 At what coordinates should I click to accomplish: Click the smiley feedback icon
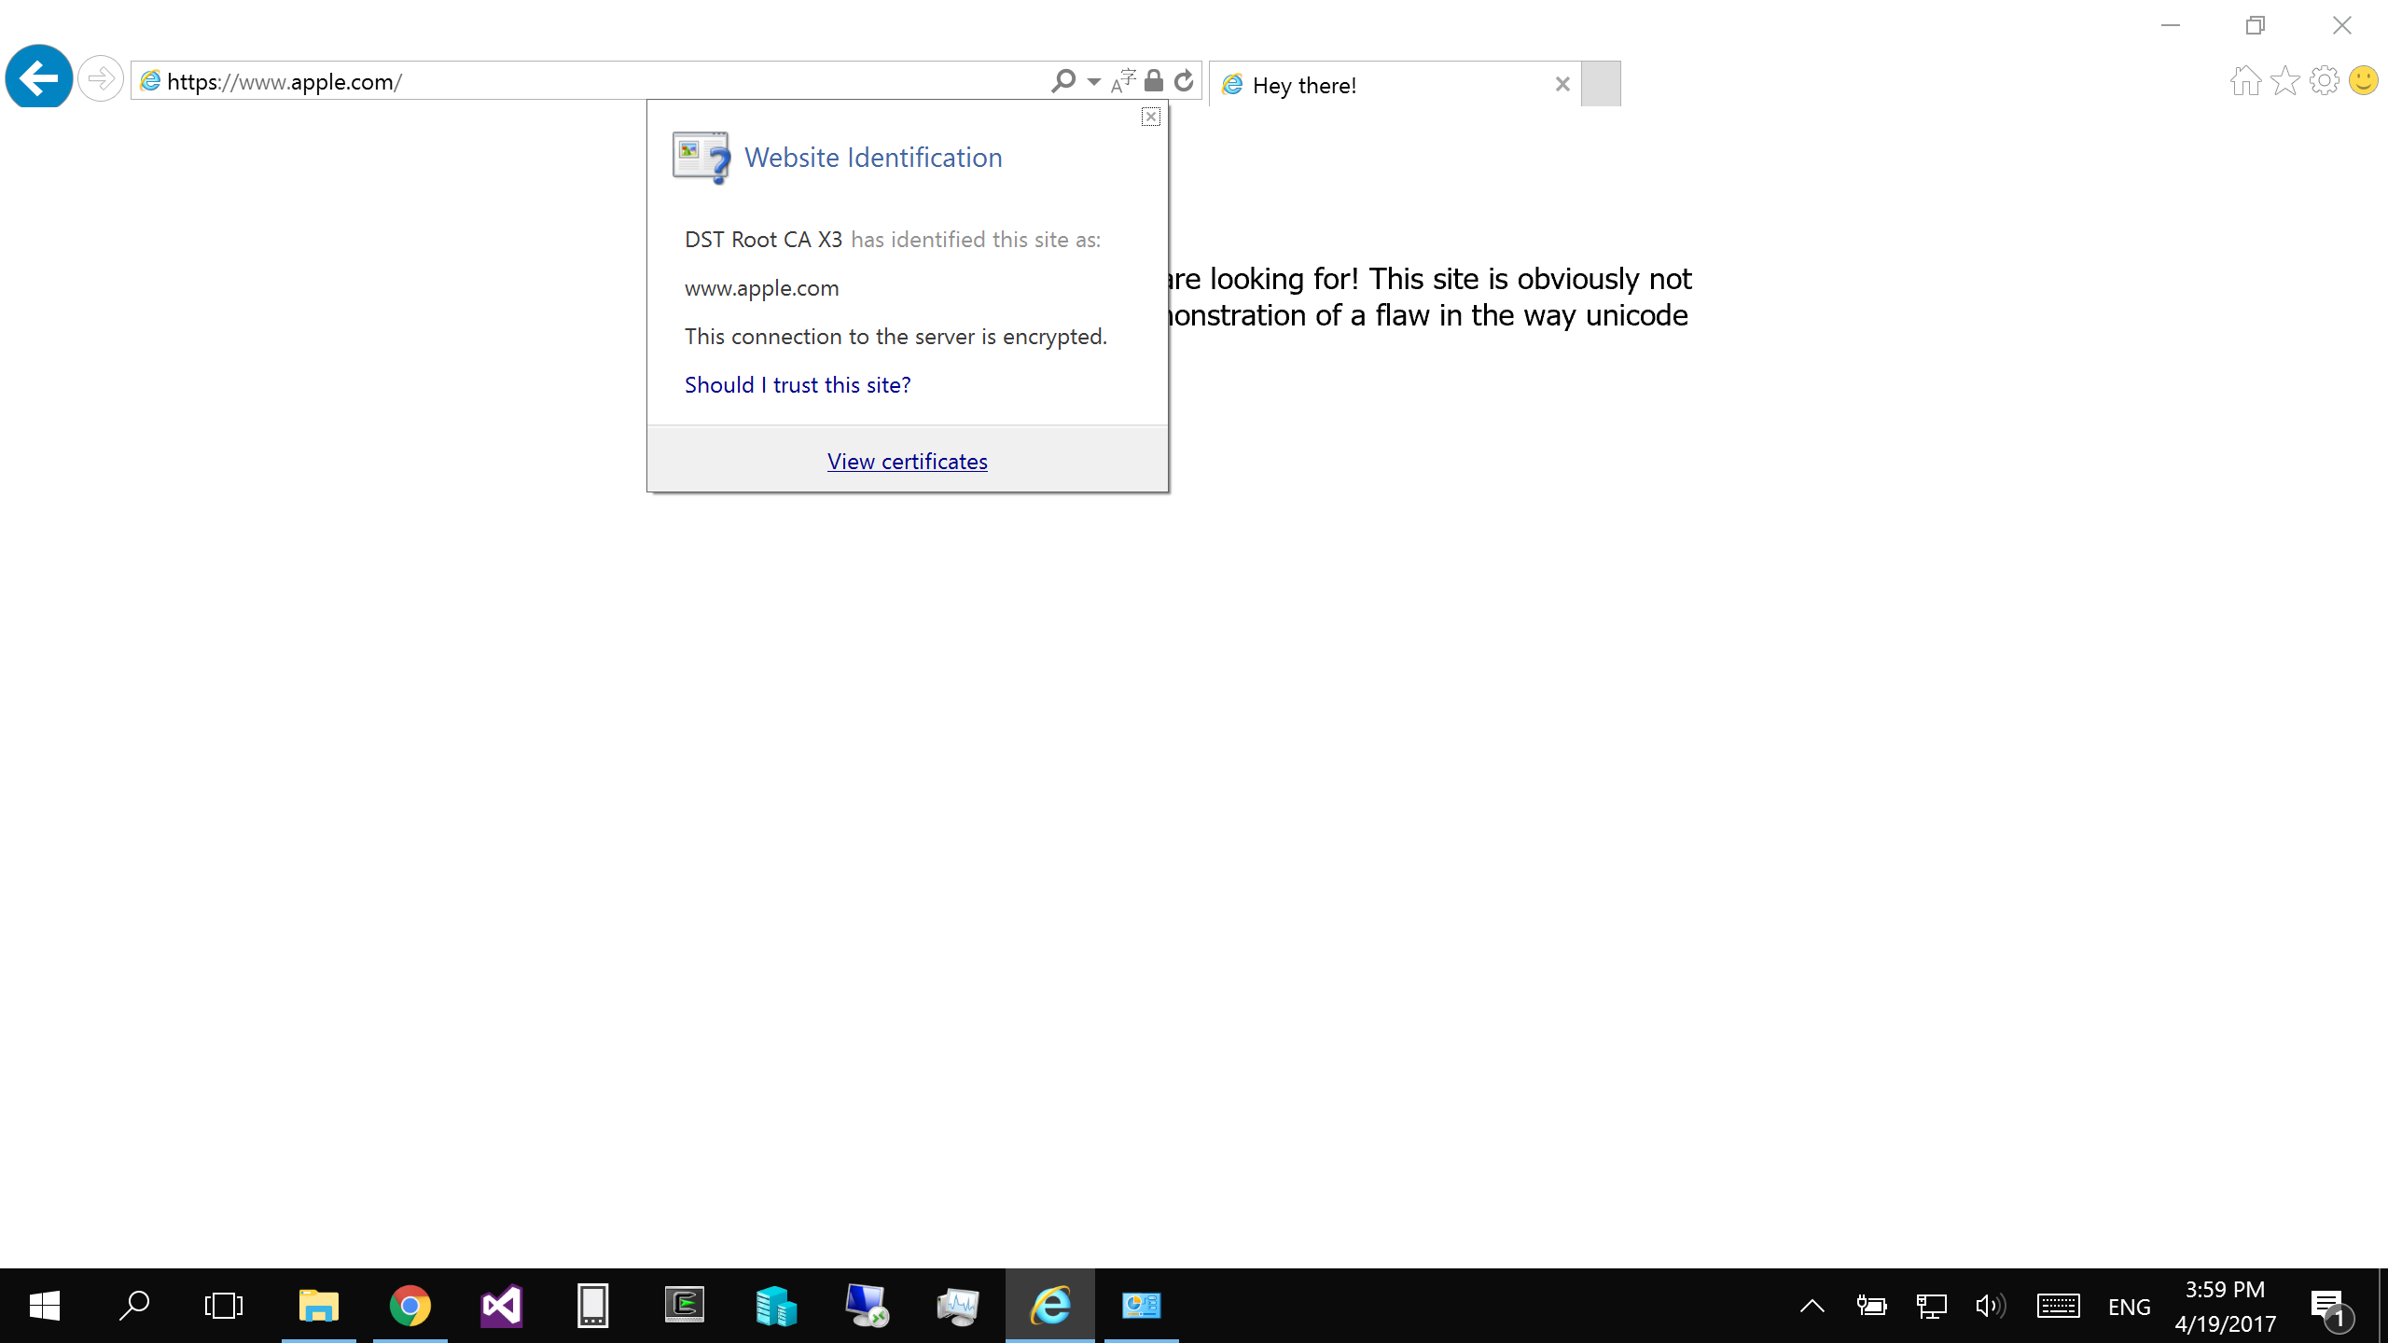point(2364,80)
